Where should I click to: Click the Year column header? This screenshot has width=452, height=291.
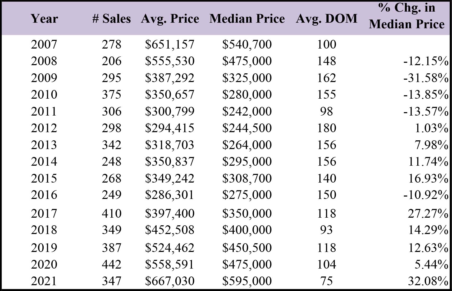(x=44, y=19)
